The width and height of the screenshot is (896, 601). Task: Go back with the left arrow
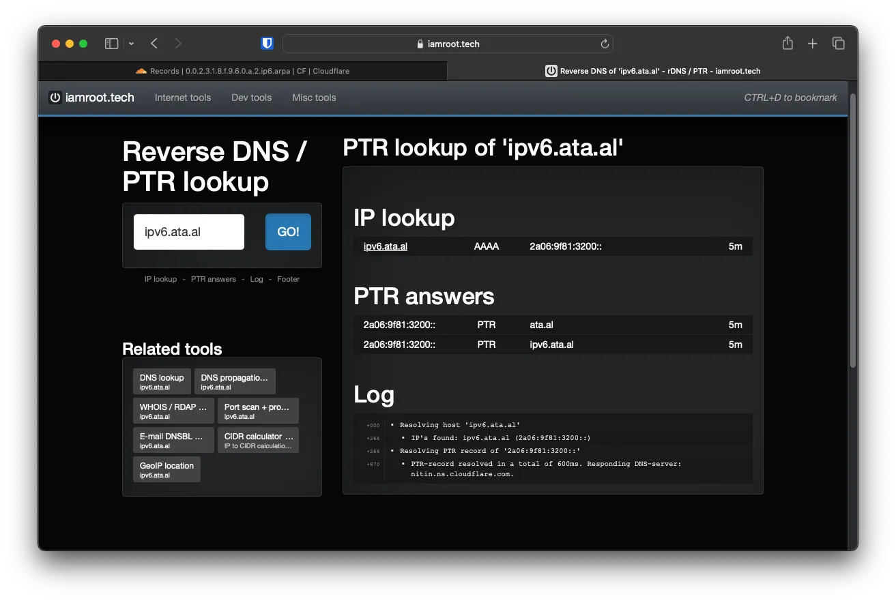154,44
